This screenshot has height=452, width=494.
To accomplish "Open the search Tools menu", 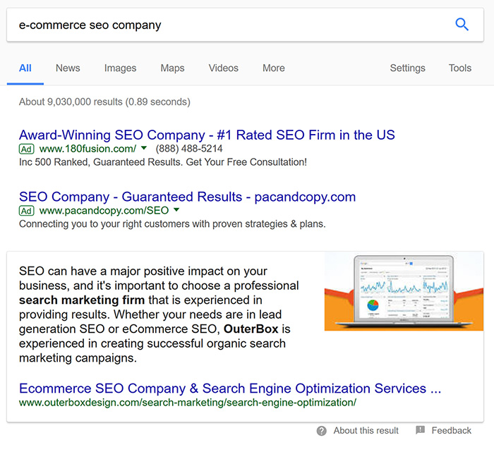I will point(460,68).
